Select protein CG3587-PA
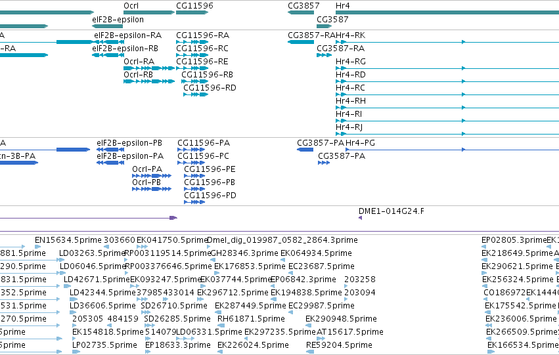559x355 pixels. pyautogui.click(x=342, y=156)
